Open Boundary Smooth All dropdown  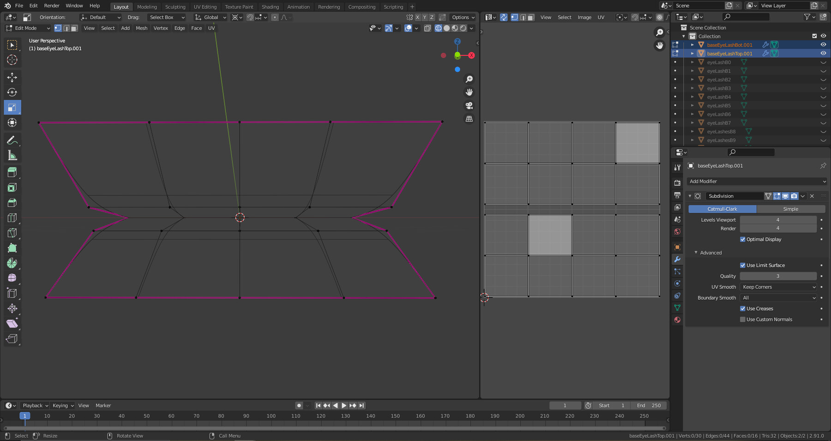click(778, 298)
